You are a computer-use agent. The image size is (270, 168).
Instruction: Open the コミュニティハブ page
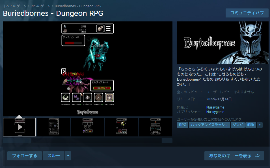click(247, 13)
